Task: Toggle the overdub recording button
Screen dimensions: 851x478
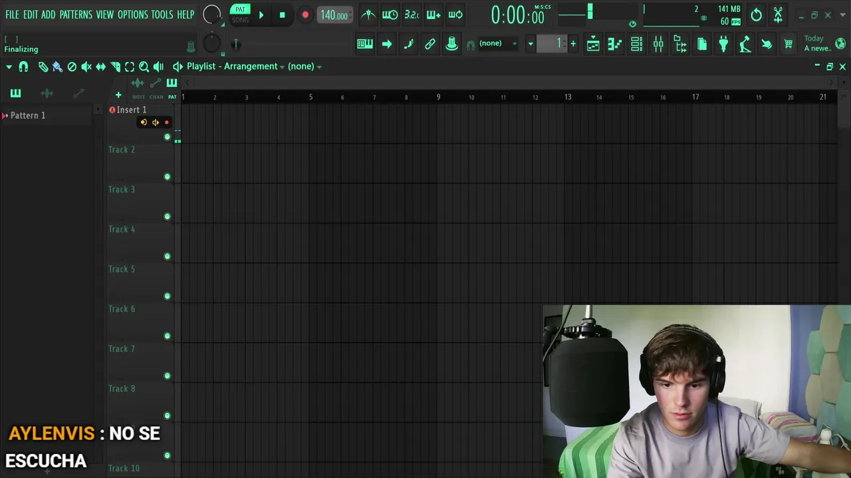Action: click(x=433, y=15)
